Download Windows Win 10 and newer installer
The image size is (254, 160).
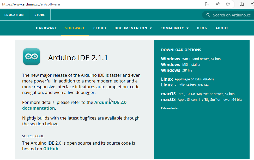[x=191, y=59]
